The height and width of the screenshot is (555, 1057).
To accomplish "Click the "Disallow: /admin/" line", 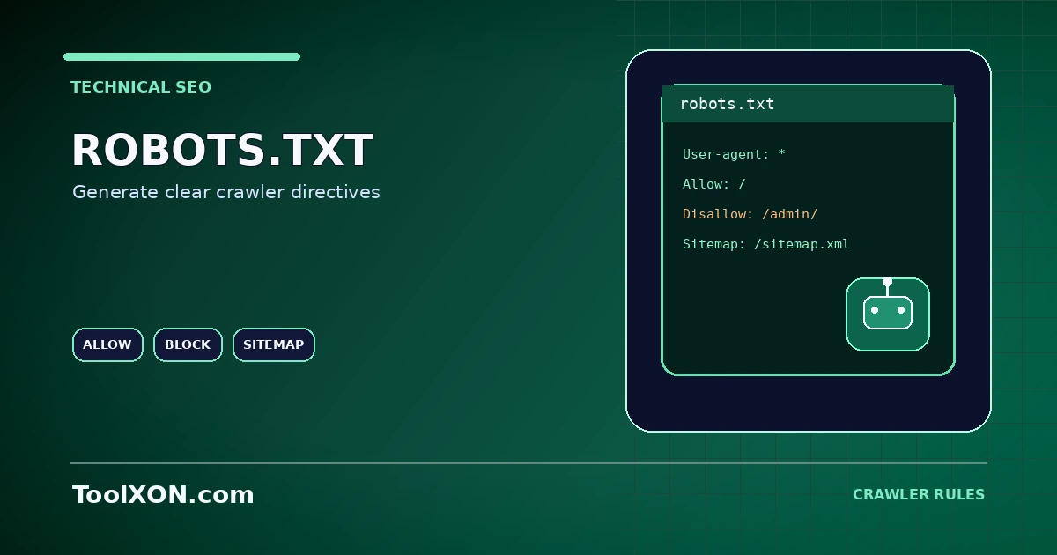I will (x=750, y=214).
